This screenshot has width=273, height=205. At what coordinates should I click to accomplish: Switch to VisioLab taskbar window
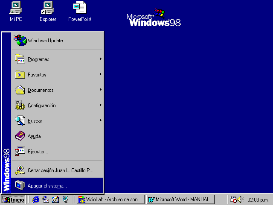(x=110, y=199)
